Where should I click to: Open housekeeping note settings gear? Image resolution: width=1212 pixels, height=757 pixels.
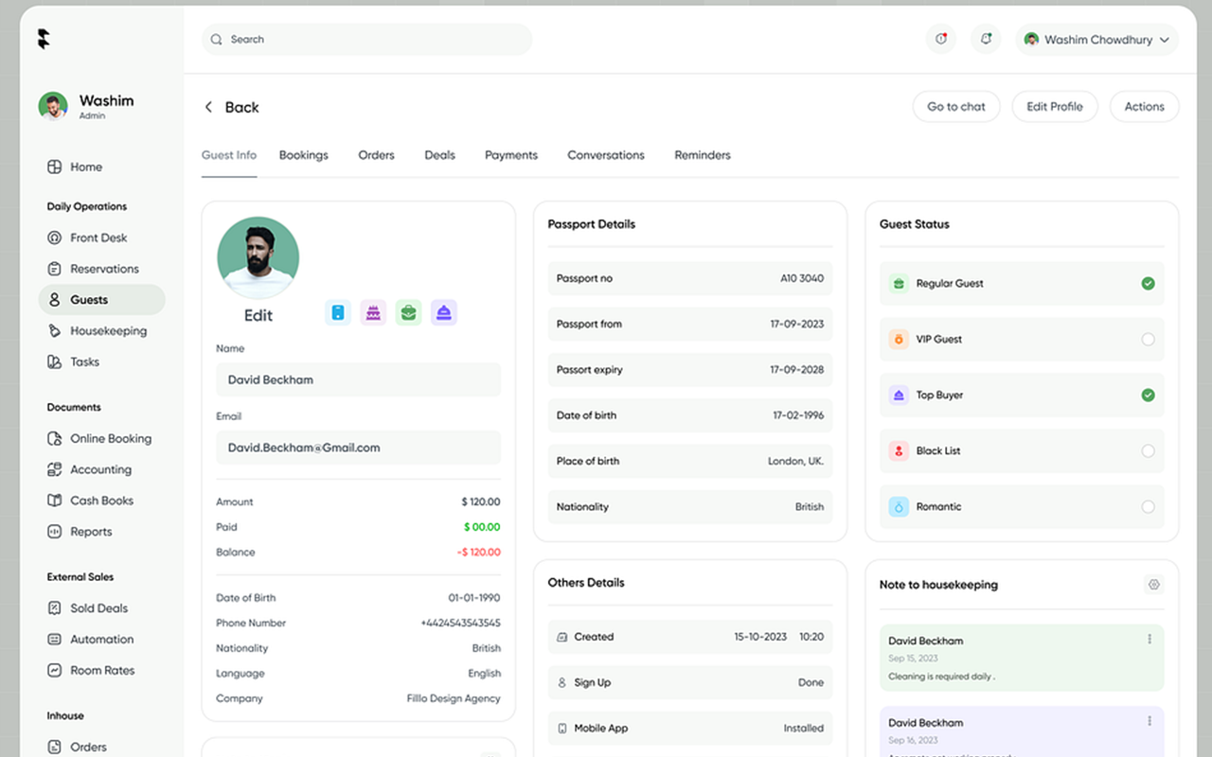pos(1153,585)
